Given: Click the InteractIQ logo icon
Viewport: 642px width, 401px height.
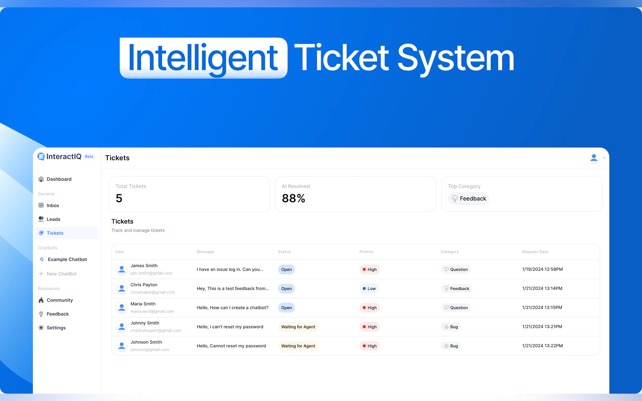Looking at the screenshot, I should tap(41, 157).
